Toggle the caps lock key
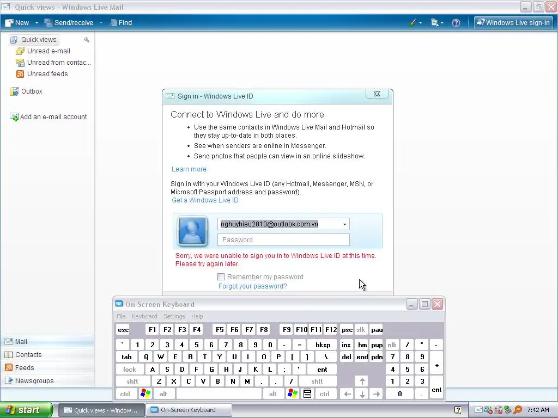Image resolution: width=558 pixels, height=418 pixels. click(130, 370)
